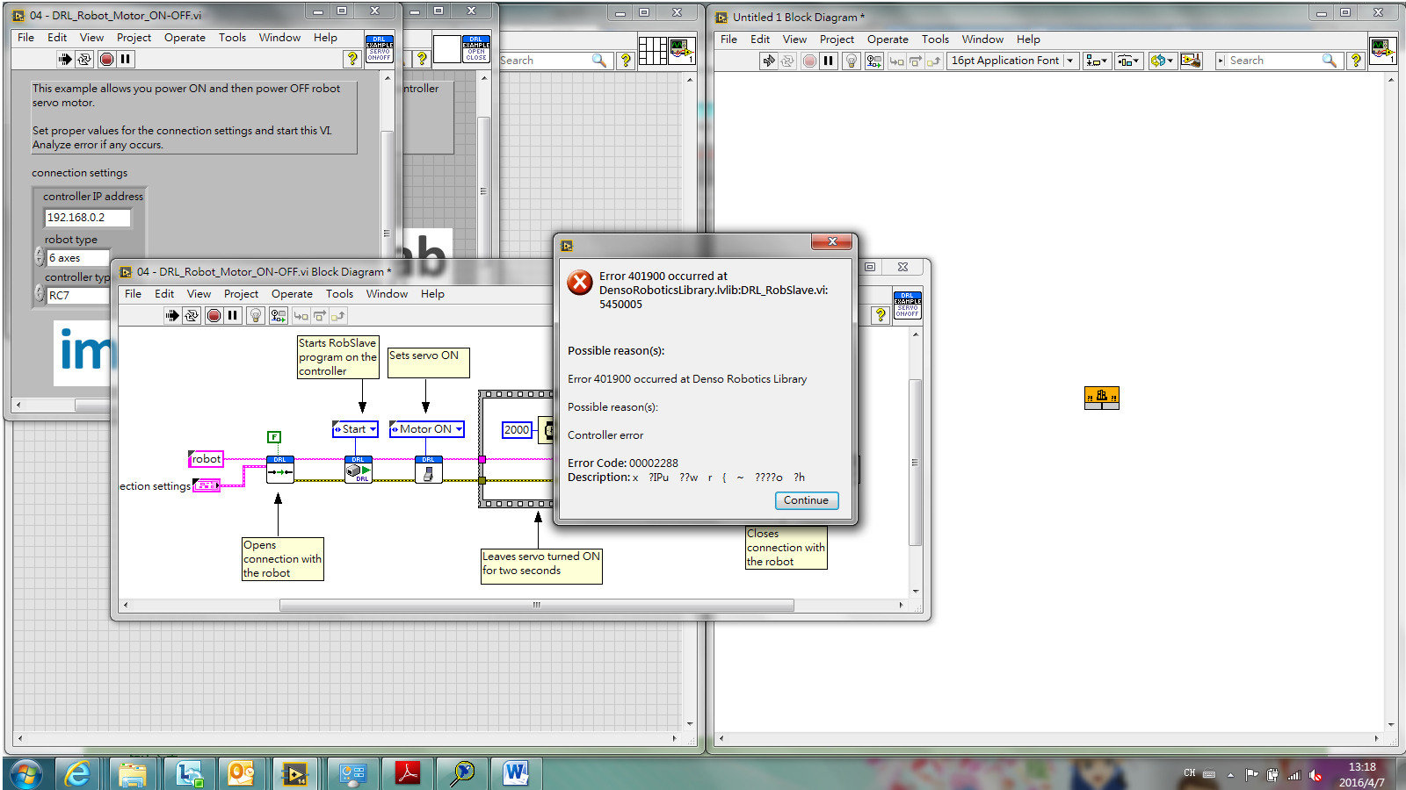Pause execution in 04 Block Diagram
This screenshot has height=790, width=1406.
coord(233,315)
